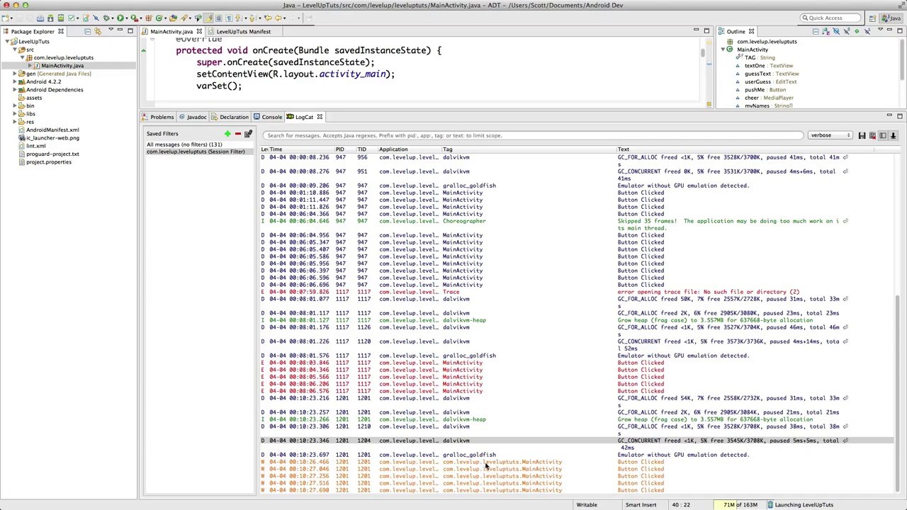Image resolution: width=907 pixels, height=510 pixels.
Task: Select All messages (no filters) filter
Action: pos(184,144)
